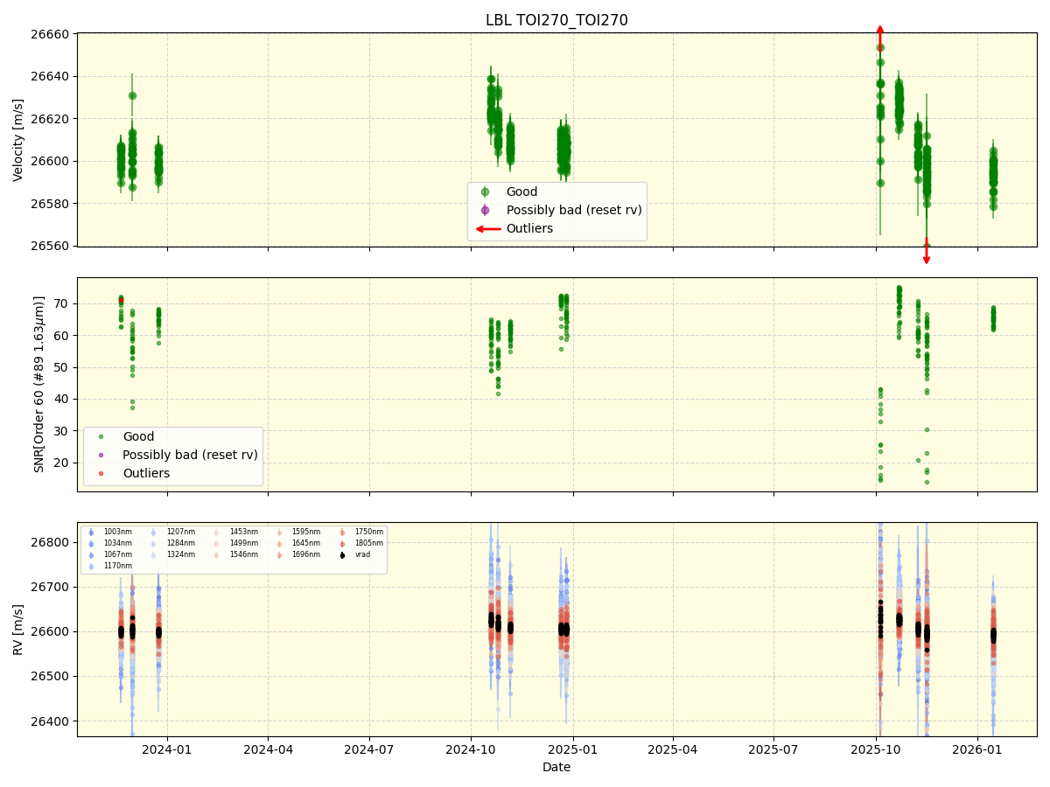Screen dimensions: 1050x787
Task: Click the 2025-04 date tick label
Action: [x=673, y=749]
